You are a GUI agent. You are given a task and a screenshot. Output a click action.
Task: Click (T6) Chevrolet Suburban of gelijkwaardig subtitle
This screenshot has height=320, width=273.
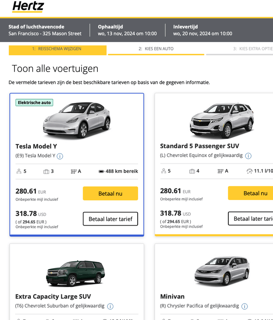tap(59, 306)
